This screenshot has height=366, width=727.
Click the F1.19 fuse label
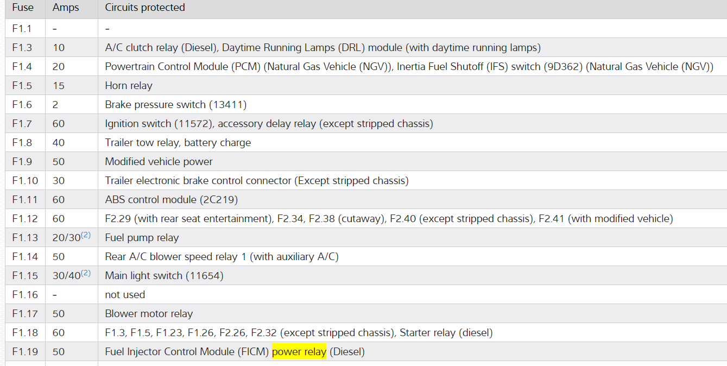click(x=25, y=352)
